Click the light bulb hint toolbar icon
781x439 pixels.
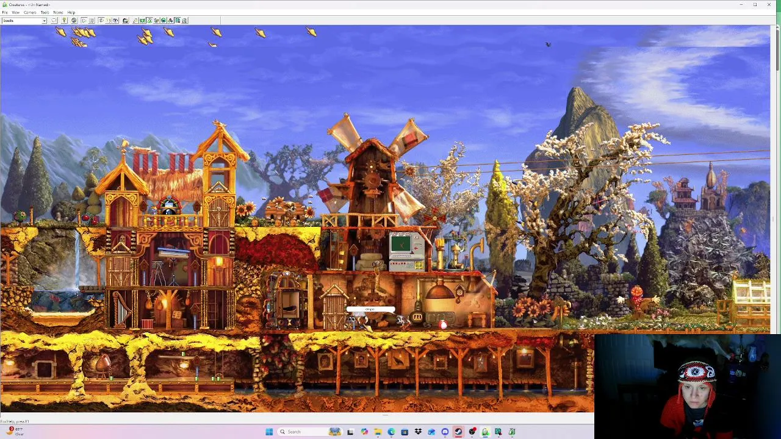(x=64, y=21)
